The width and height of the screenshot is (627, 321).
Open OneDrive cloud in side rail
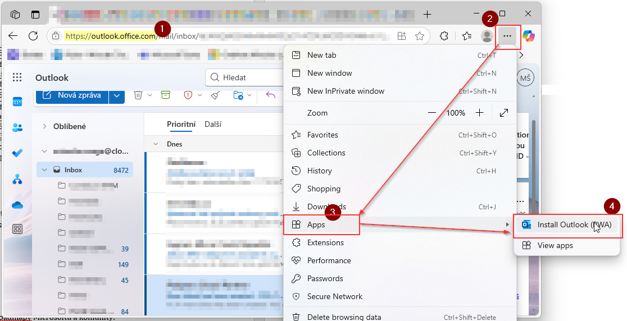pos(17,205)
